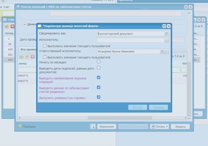208x146 pixels.
Task: Click the down arrow of the Реестр vertical scrollbar
Action: (x=189, y=118)
